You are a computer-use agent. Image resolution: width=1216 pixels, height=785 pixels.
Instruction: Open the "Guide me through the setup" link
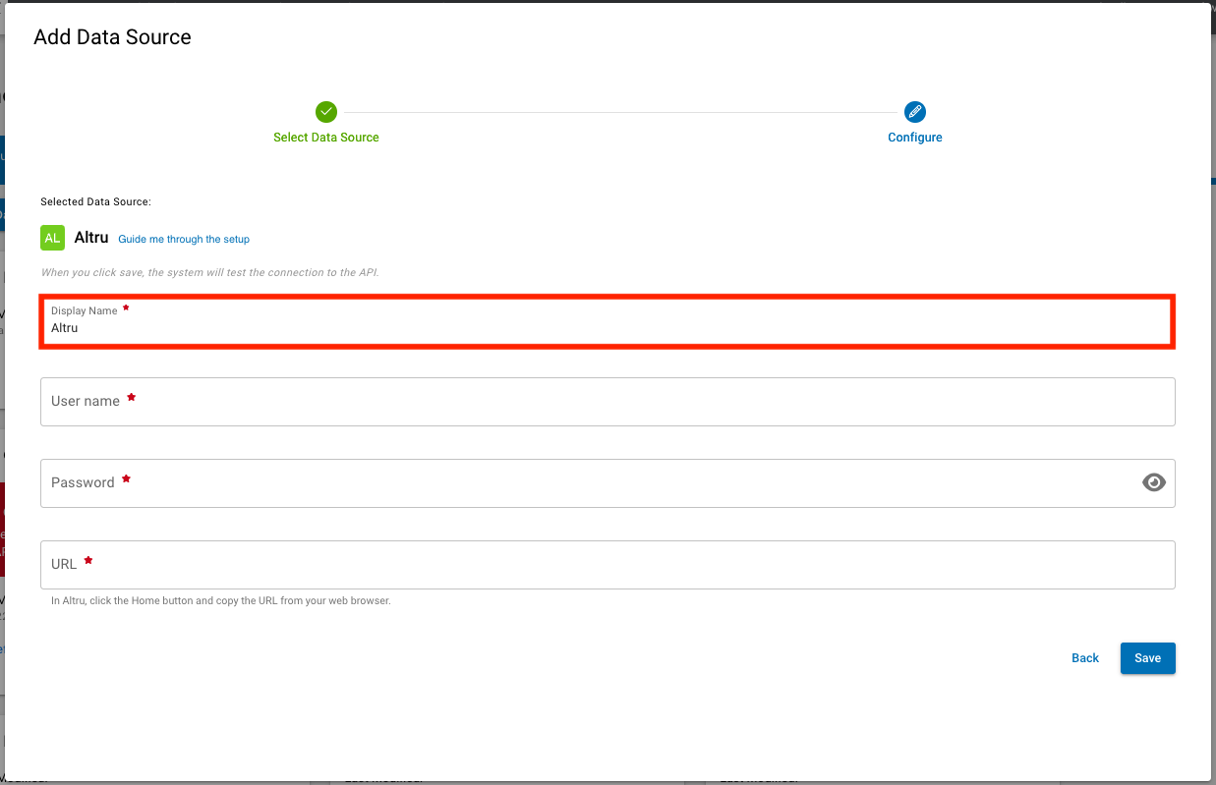pos(183,239)
